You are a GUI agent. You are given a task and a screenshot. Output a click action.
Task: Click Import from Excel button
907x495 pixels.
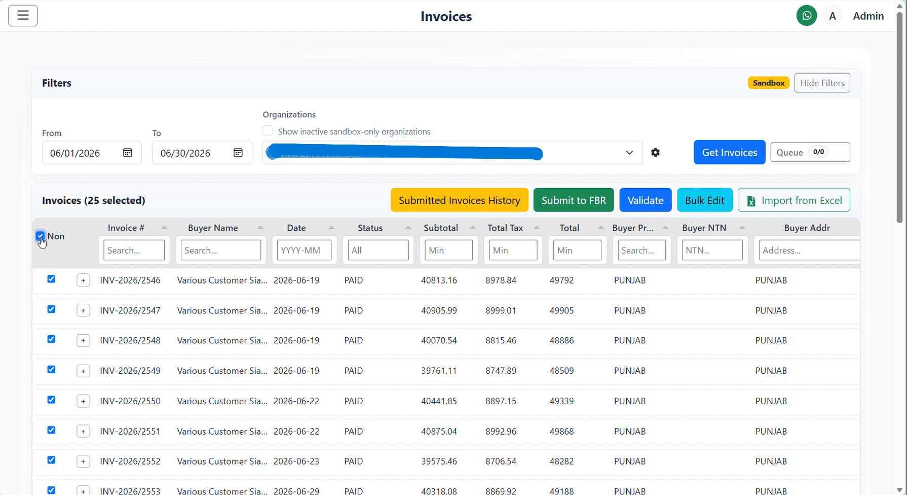[794, 200]
